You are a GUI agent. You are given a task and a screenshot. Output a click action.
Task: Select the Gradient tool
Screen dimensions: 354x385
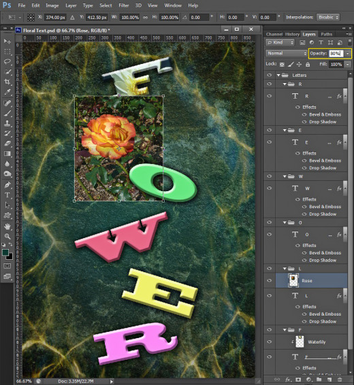pyautogui.click(x=7, y=154)
